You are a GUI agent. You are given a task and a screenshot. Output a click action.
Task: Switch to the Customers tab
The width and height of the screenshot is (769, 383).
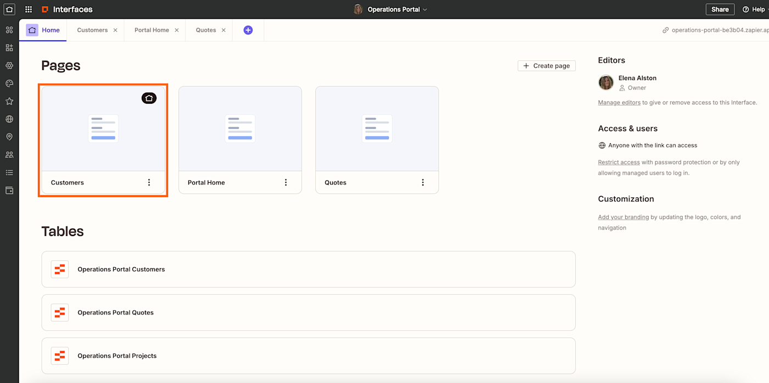tap(92, 30)
